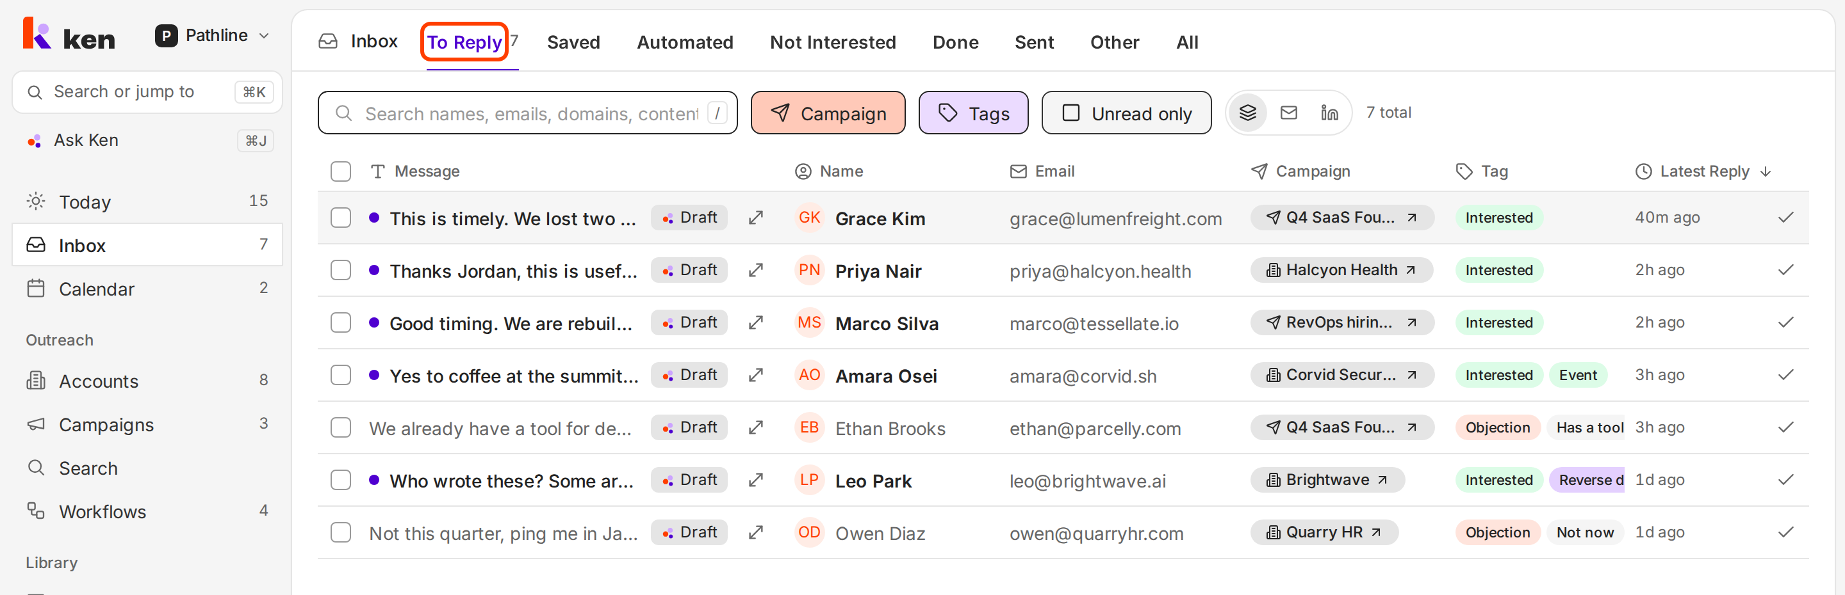Open the RevOps hiring campaign link
Image resolution: width=1845 pixels, height=595 pixels.
[x=1341, y=322]
